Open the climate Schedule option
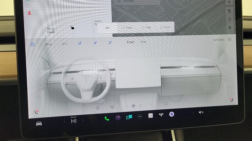The image size is (252, 141). [219, 40]
